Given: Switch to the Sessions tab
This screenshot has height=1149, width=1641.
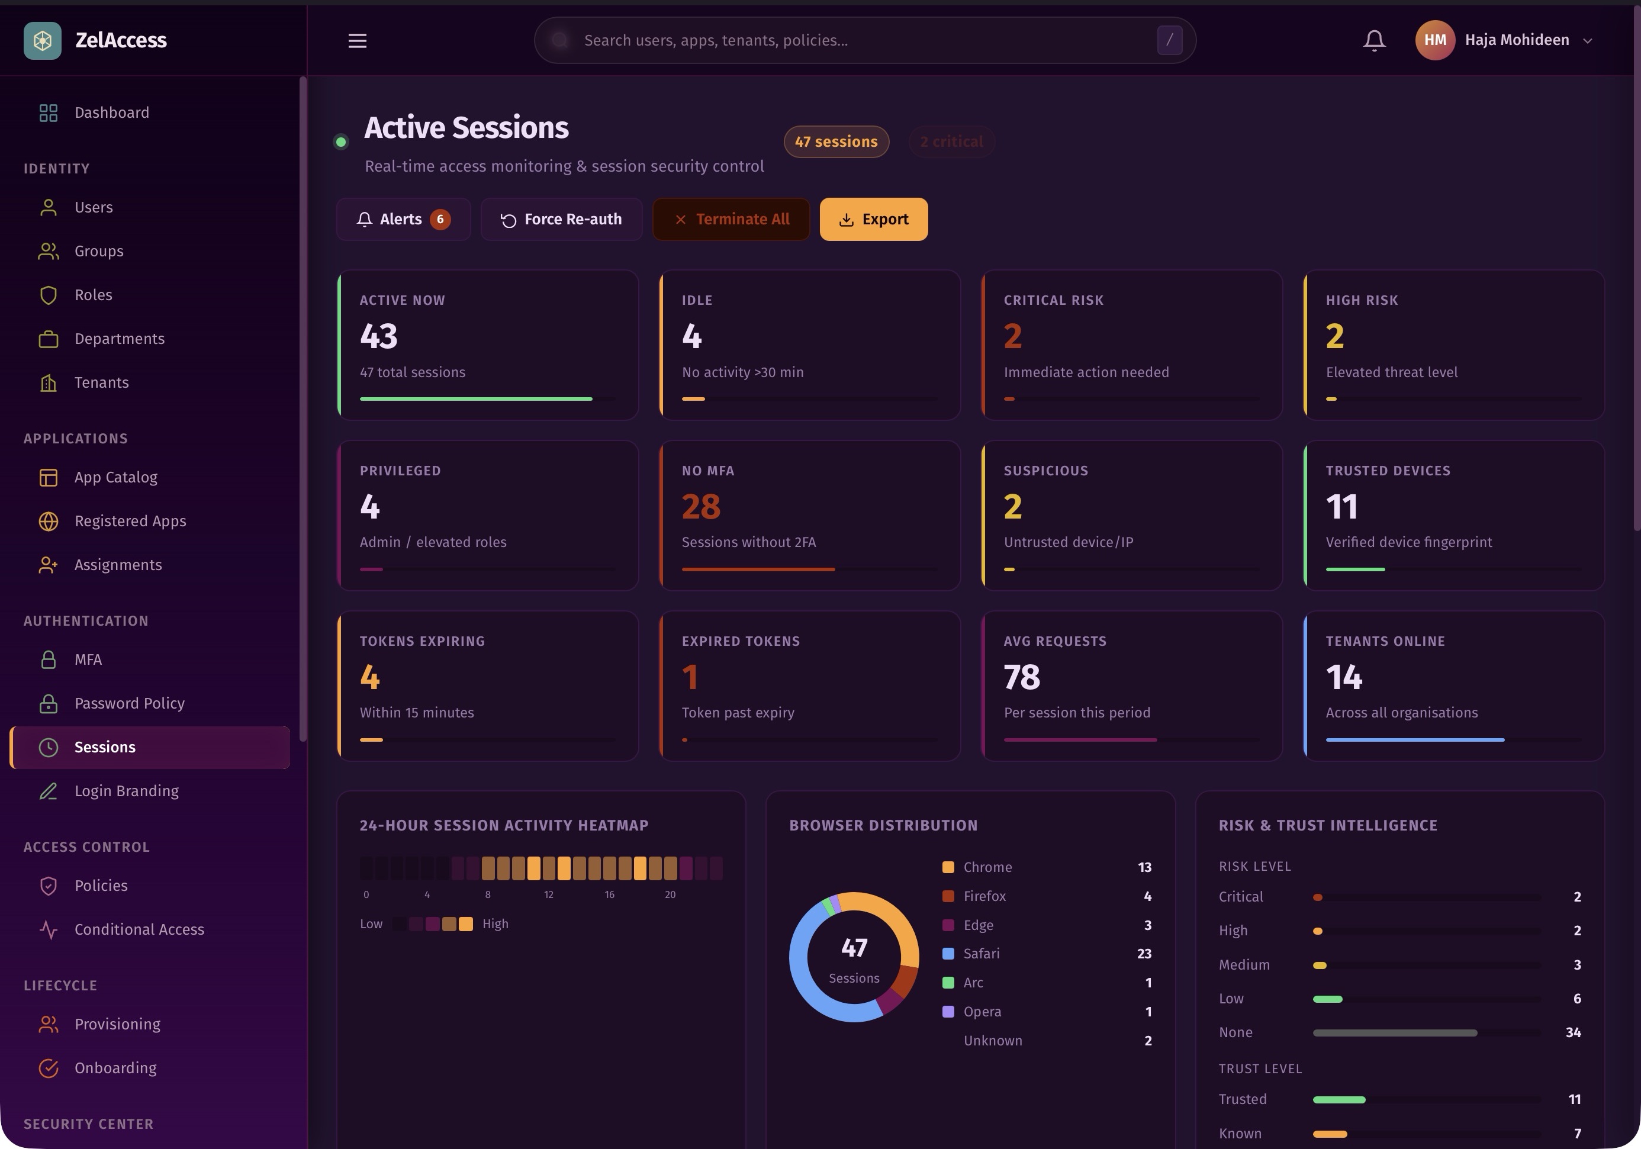Looking at the screenshot, I should click(x=104, y=746).
